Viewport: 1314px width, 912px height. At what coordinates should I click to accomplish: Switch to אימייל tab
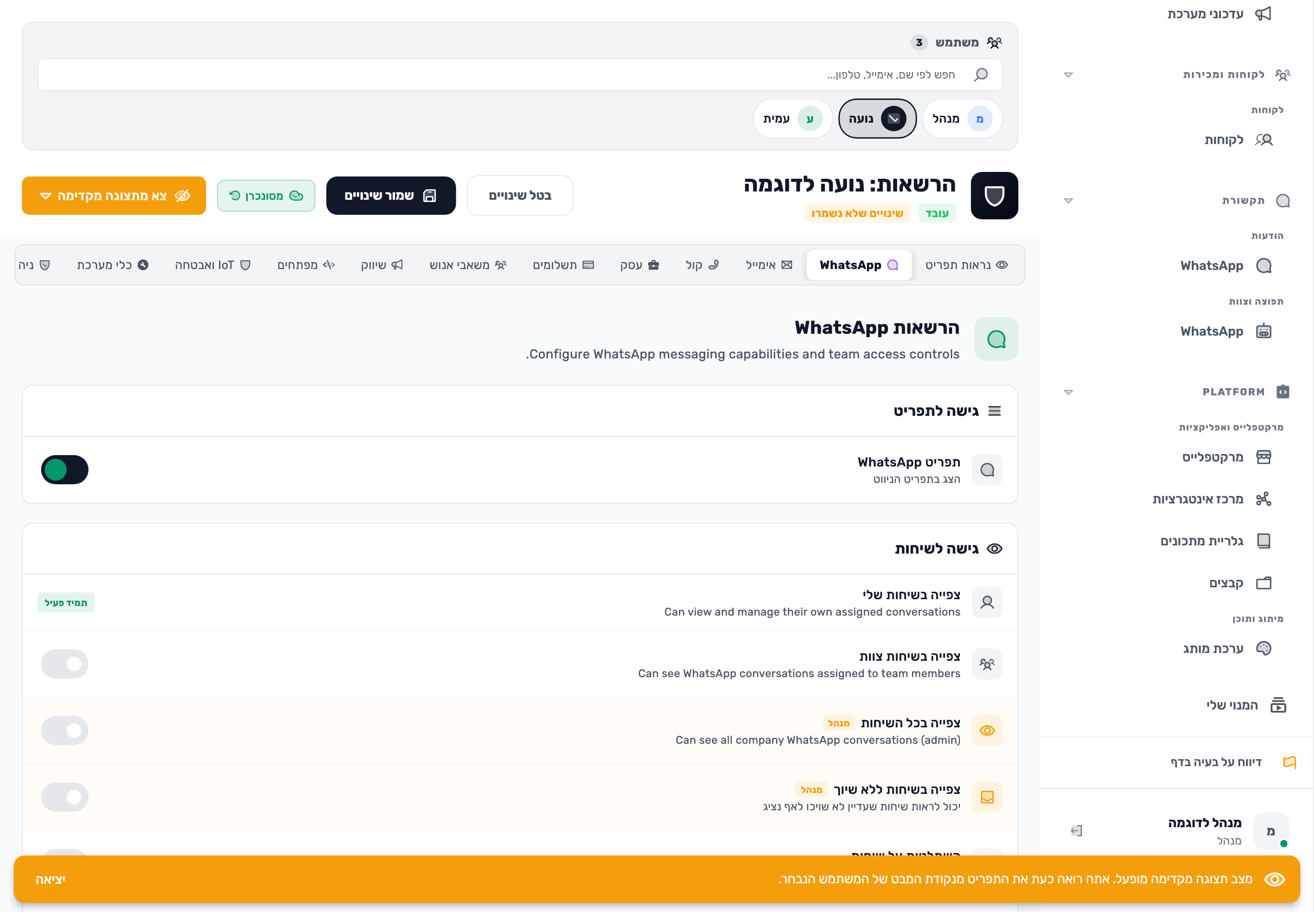[x=769, y=265]
